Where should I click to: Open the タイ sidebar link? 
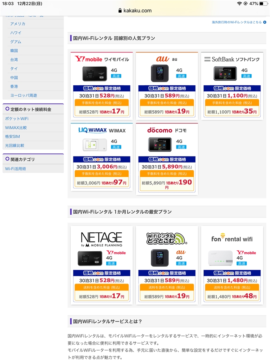[x=14, y=69]
